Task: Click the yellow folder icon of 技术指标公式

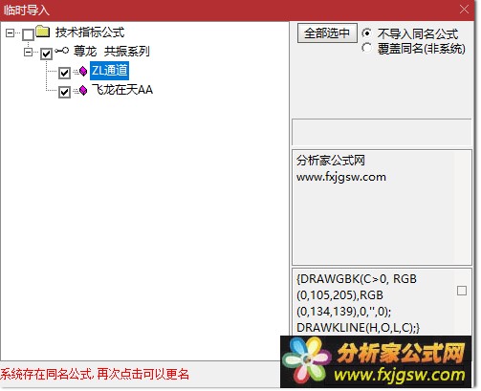Action: pos(42,32)
